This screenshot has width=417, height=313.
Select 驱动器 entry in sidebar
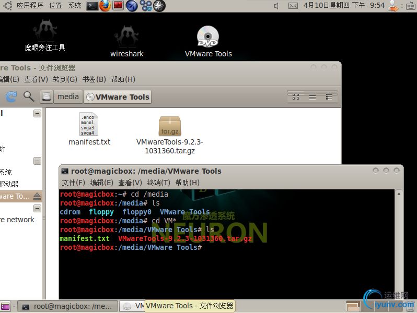coord(9,184)
